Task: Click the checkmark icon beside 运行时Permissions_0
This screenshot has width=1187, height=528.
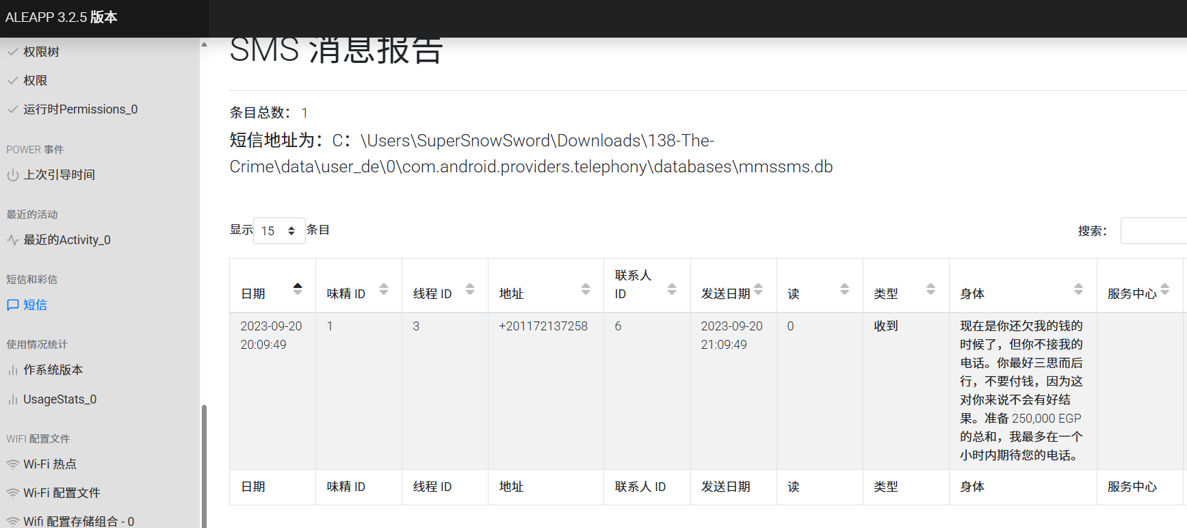Action: pos(12,109)
